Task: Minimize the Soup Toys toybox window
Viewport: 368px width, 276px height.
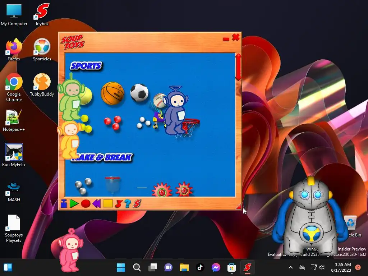Action: click(x=226, y=39)
